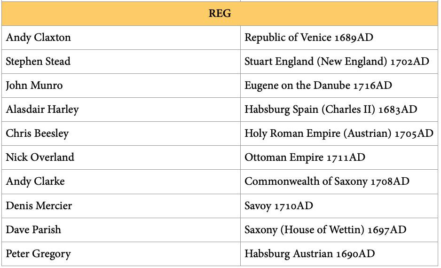Select the Stephen Stead cell
Image resolution: width=441 pixels, height=268 pixels.
38,62
